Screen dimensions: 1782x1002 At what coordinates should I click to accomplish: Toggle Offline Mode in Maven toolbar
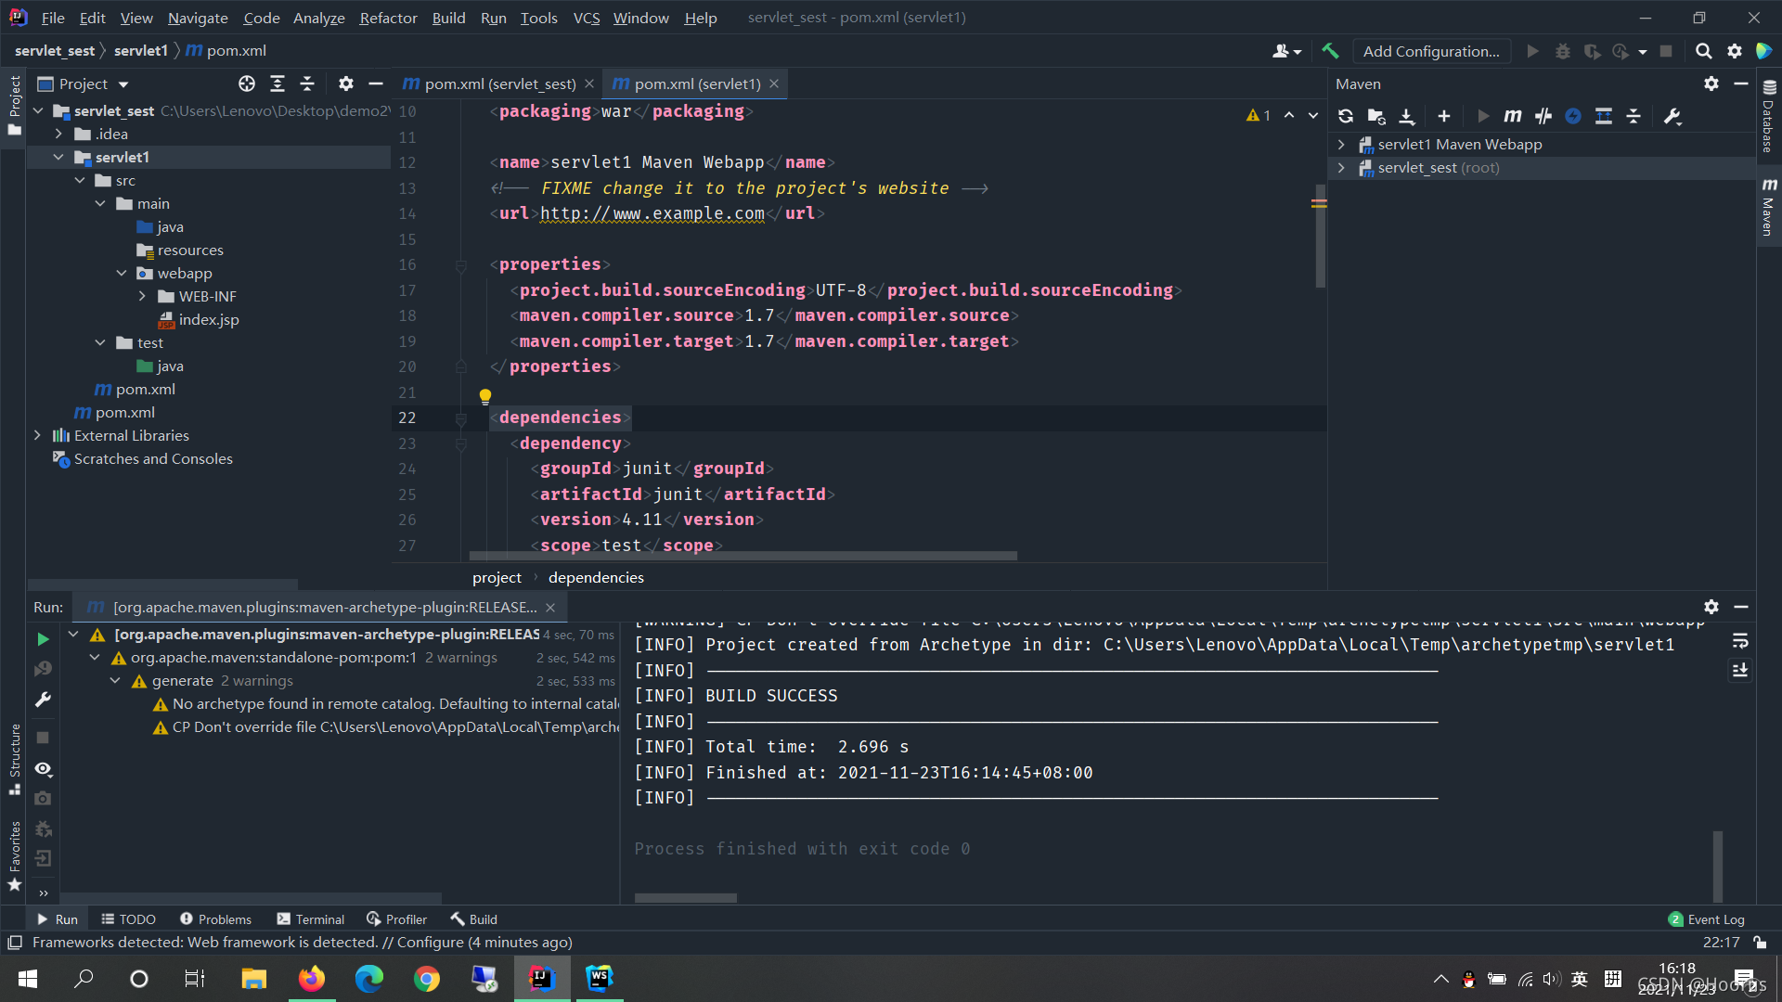[x=1543, y=116]
